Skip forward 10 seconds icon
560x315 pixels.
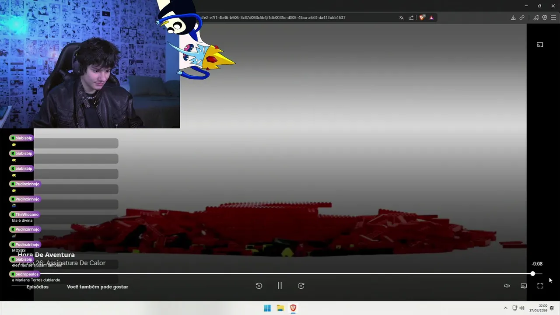[x=301, y=286]
